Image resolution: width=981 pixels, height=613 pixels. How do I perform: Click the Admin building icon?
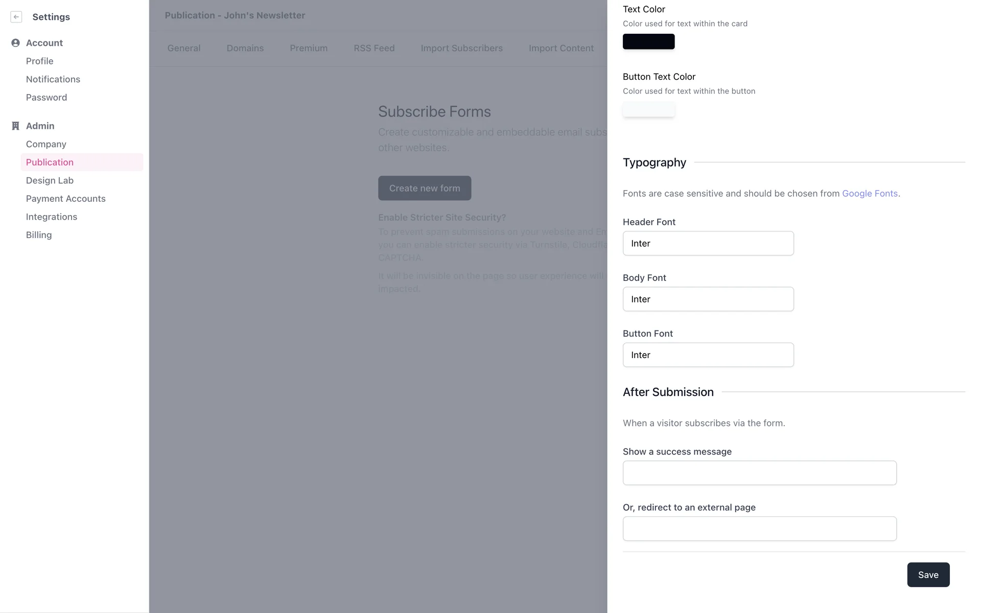click(x=15, y=126)
